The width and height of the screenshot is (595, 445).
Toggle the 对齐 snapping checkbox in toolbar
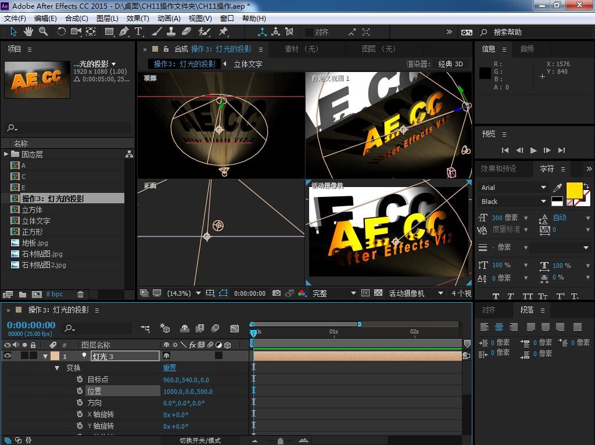pyautogui.click(x=309, y=33)
